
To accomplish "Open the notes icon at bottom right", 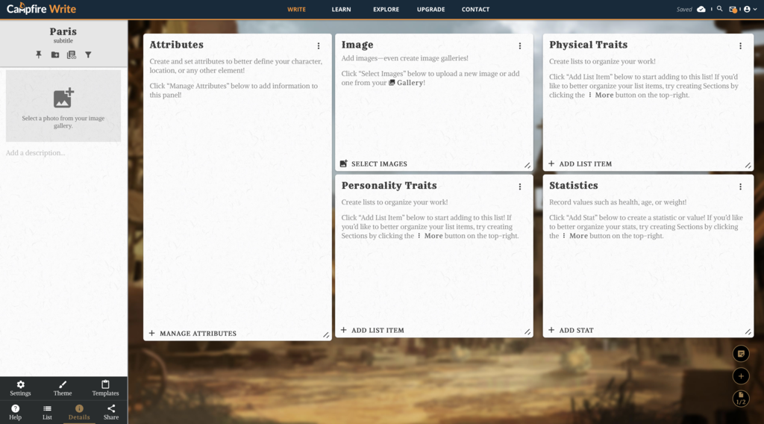I will pos(740,354).
